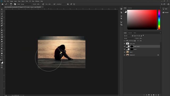Select the Gradient tool
This screenshot has width=170, height=96.
click(x=2, y=37)
